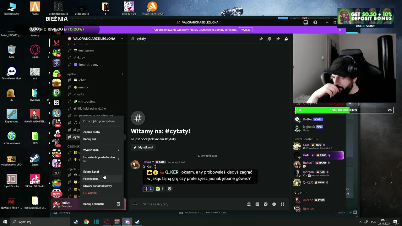
Task: Open the emoji picker in message bar
Action: click(x=274, y=204)
